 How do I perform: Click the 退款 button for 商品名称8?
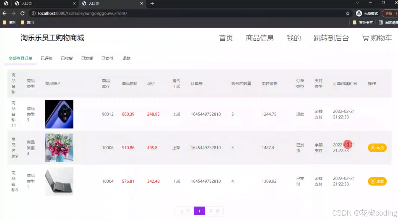point(377,181)
